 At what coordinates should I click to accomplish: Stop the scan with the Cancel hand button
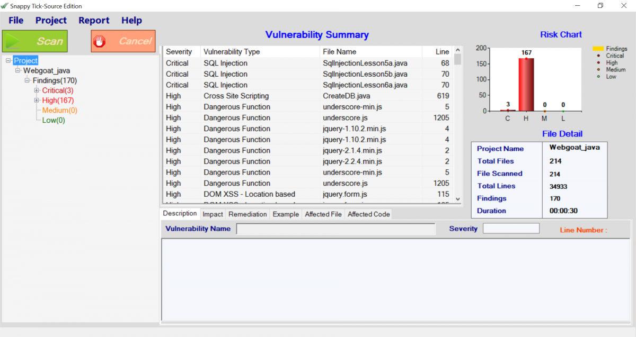[123, 41]
